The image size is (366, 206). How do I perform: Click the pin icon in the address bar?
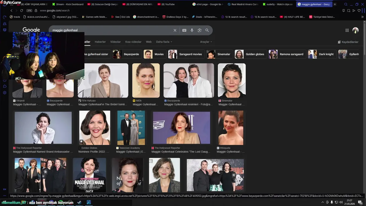click(343, 11)
